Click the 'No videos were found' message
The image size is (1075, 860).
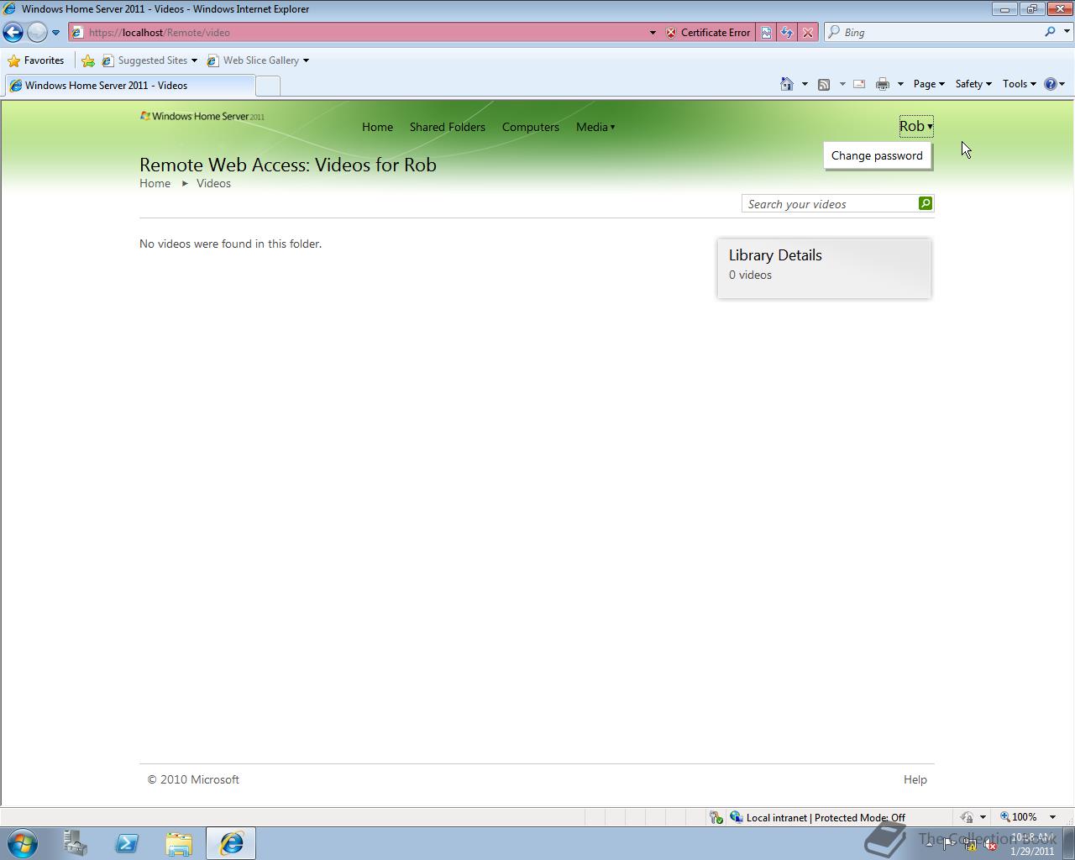[x=230, y=244]
